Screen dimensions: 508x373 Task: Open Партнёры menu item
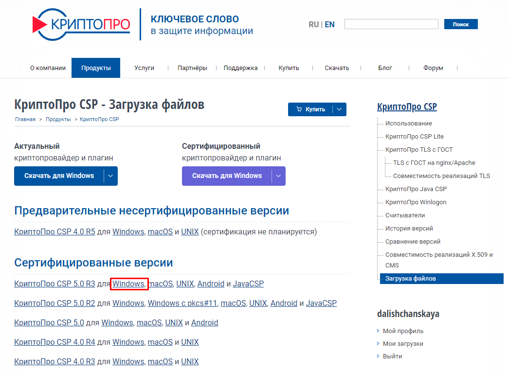click(x=192, y=68)
